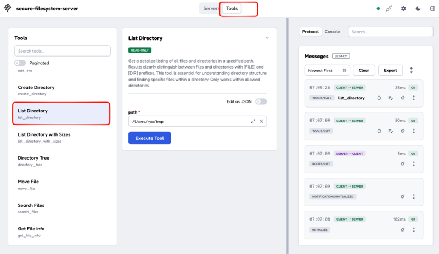Pin the 07:09:26 list_directory message
The width and height of the screenshot is (439, 254).
(402, 98)
